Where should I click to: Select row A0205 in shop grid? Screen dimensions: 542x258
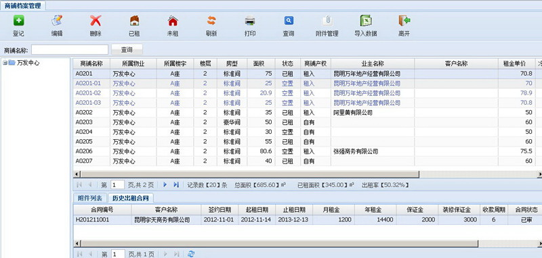(308, 142)
